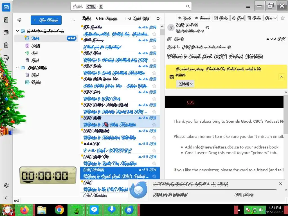Click the Santa start button
Screen dimensions: 288x216
(7, 210)
